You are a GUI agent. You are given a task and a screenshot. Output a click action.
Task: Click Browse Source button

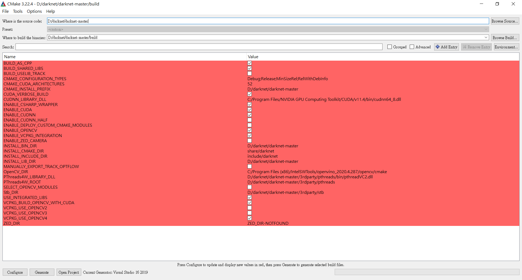[x=505, y=21]
